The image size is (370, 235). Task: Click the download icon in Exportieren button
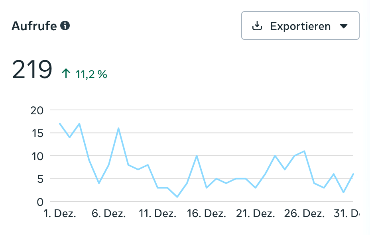click(258, 26)
